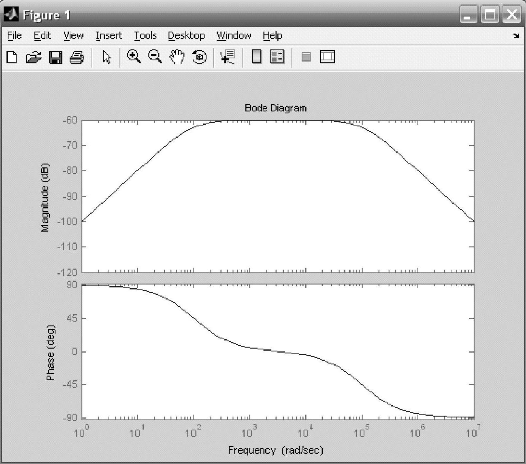Image resolution: width=526 pixels, height=464 pixels.
Task: Insert a colorbar from the toolbar
Action: pos(256,57)
